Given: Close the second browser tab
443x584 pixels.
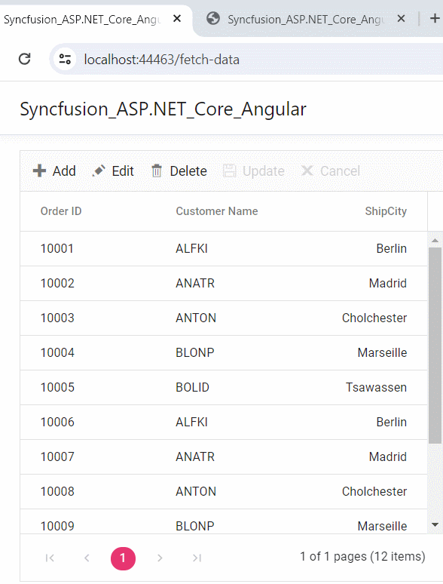Looking at the screenshot, I should click(401, 18).
